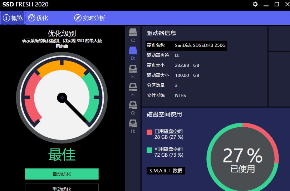Click the 28 GB (27 %) used space text

point(169,137)
